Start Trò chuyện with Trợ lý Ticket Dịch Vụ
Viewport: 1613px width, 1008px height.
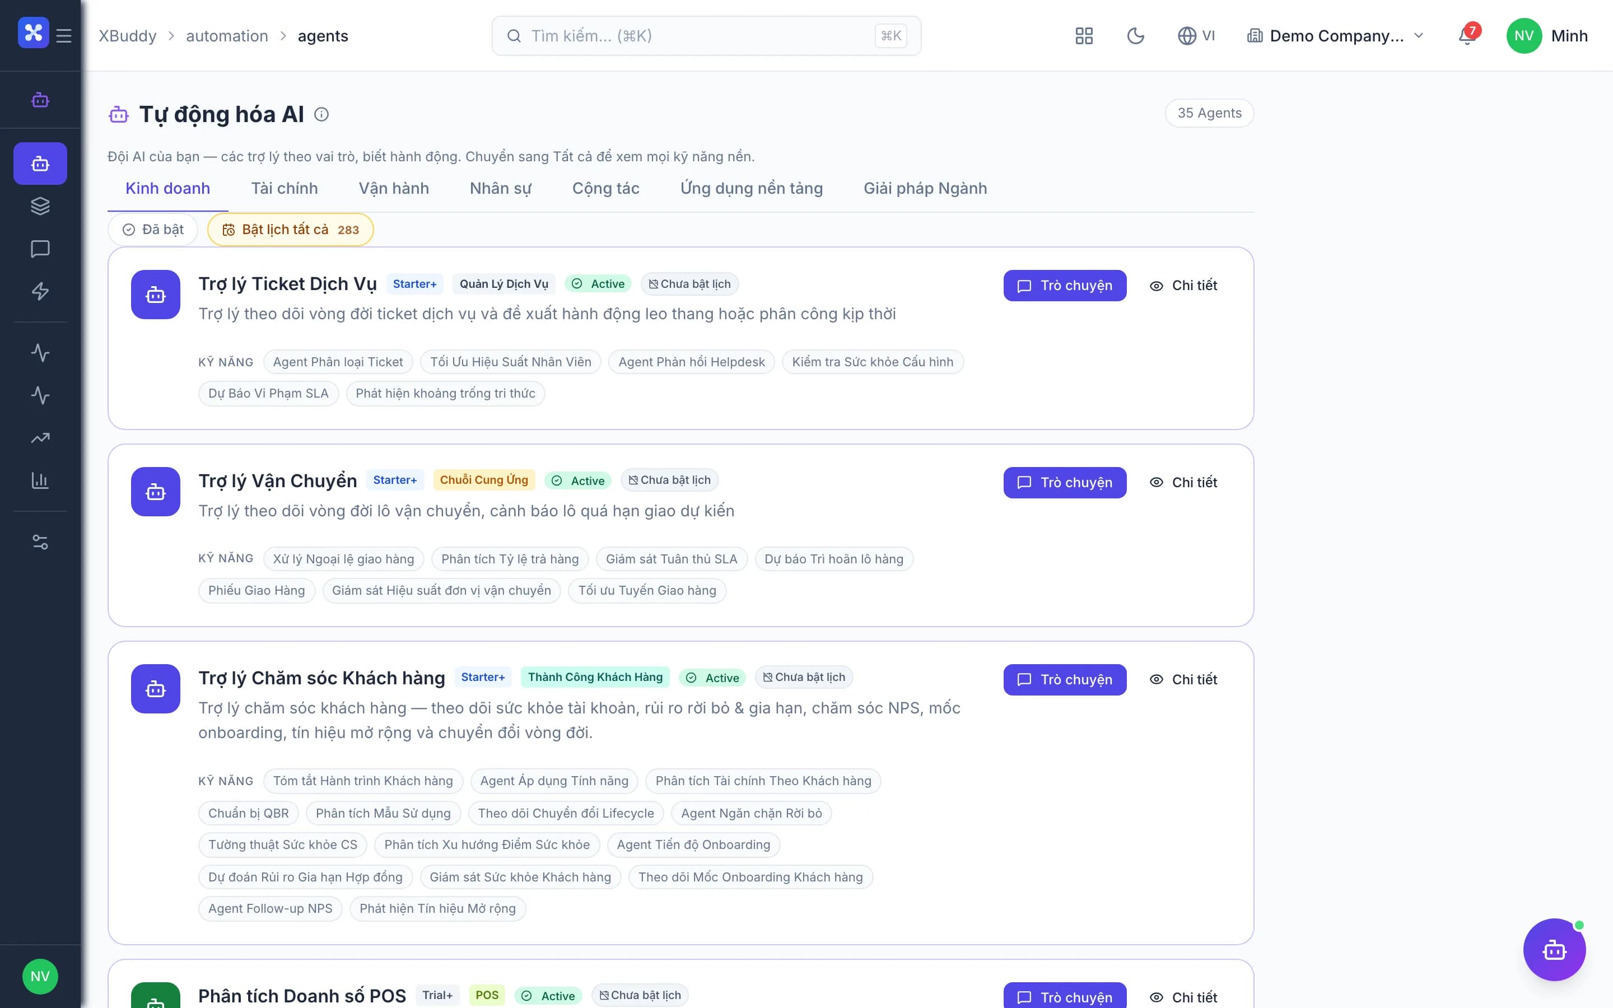1065,286
